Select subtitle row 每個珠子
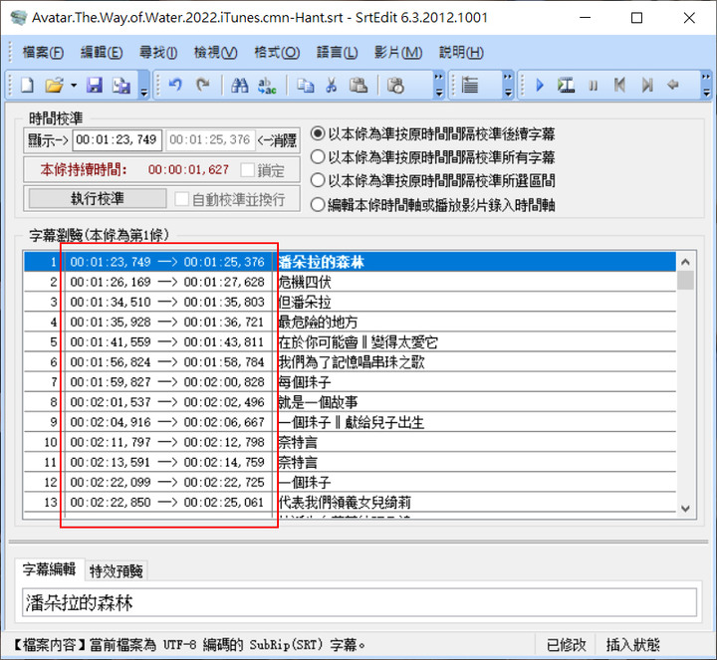Screen dimensions: 717x660 (350, 382)
